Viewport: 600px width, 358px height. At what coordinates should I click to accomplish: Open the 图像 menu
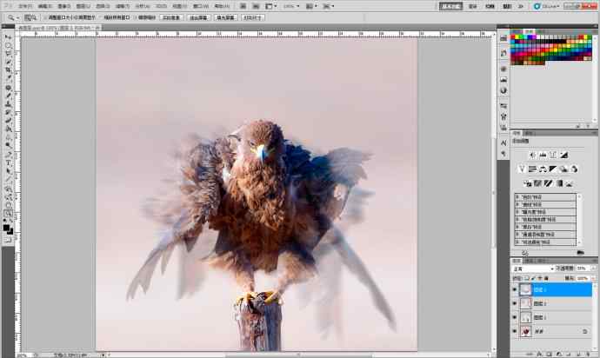63,5
